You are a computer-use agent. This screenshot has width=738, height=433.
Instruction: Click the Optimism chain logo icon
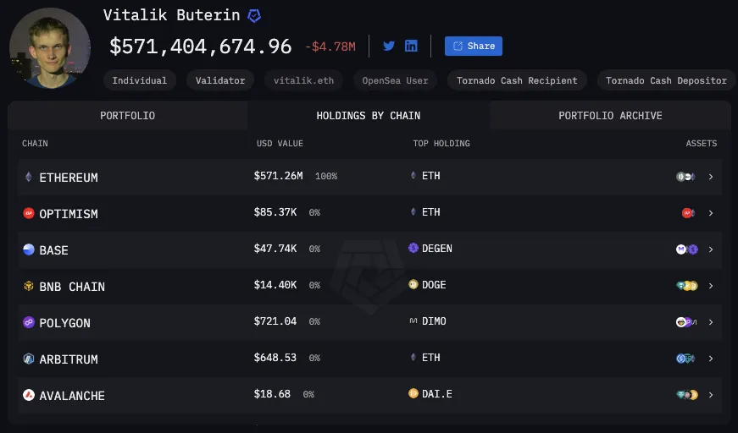pyautogui.click(x=29, y=213)
